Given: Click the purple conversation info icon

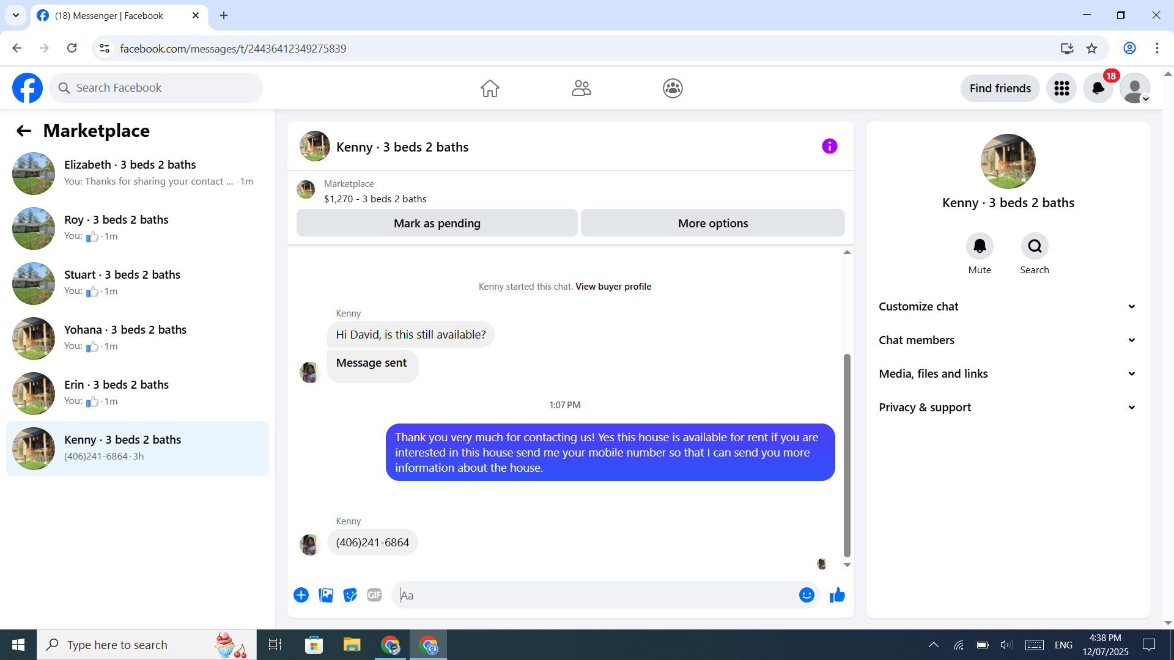Looking at the screenshot, I should (829, 146).
